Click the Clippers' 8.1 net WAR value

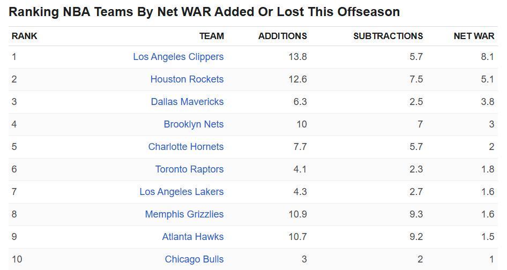[487, 57]
